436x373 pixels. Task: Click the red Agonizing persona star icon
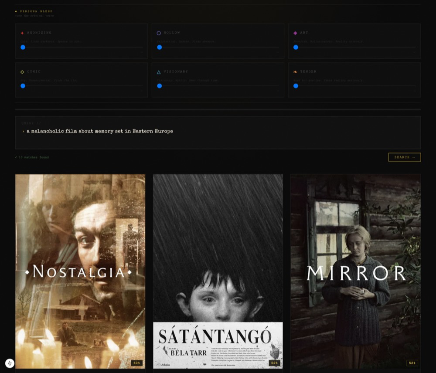pos(22,33)
